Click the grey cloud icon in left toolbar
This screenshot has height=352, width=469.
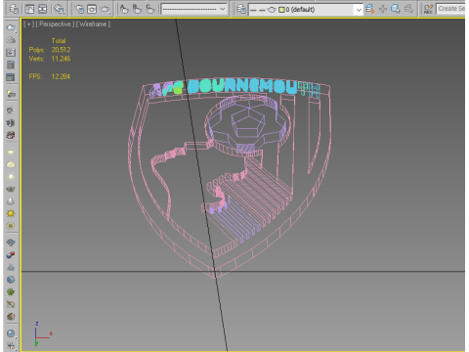click(x=11, y=40)
